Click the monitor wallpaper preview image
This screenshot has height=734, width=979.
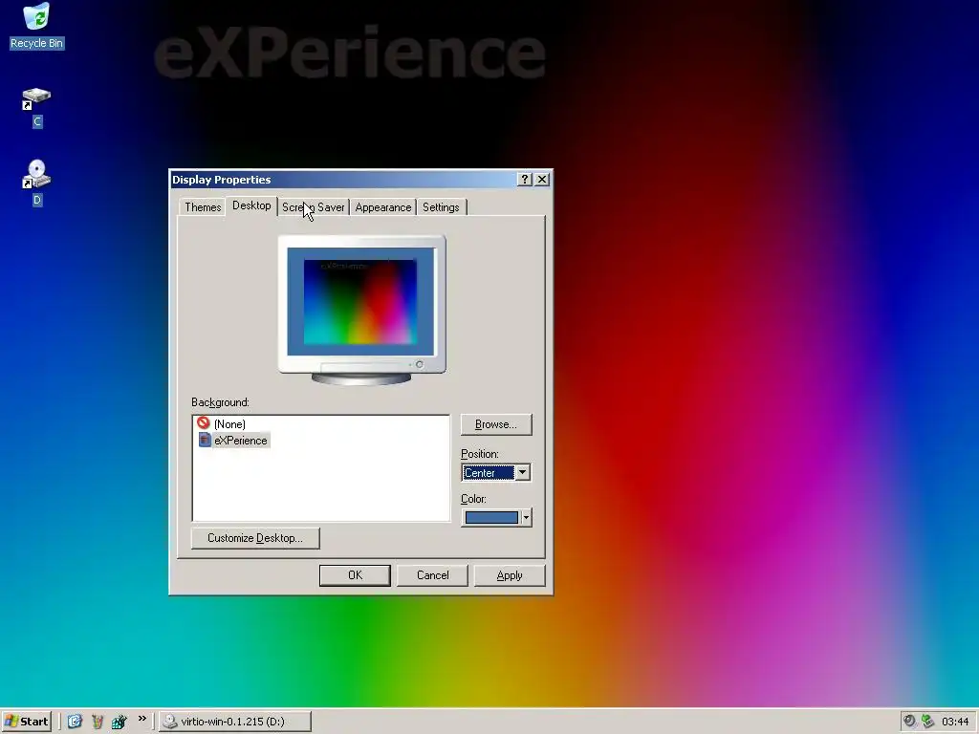(360, 301)
